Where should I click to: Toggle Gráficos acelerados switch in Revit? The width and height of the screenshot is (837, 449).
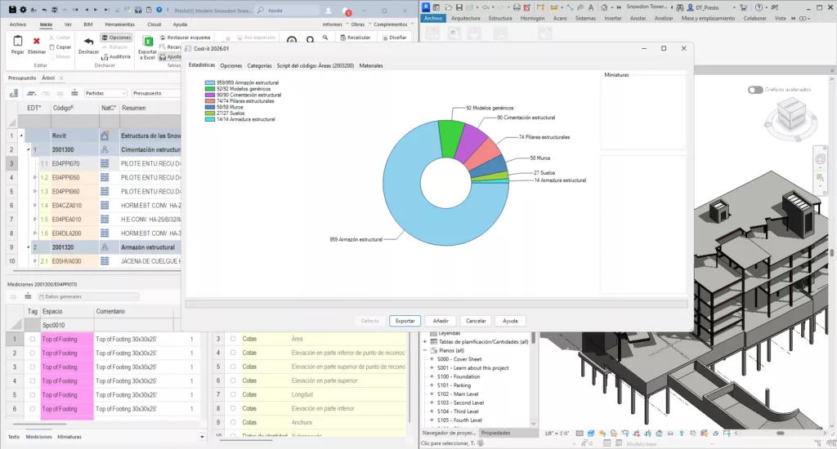point(755,90)
